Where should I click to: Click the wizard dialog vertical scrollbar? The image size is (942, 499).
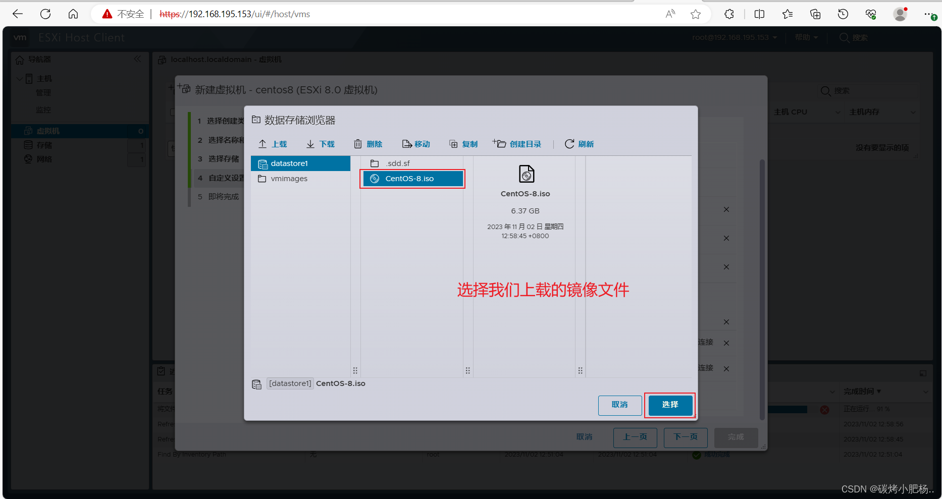click(762, 289)
